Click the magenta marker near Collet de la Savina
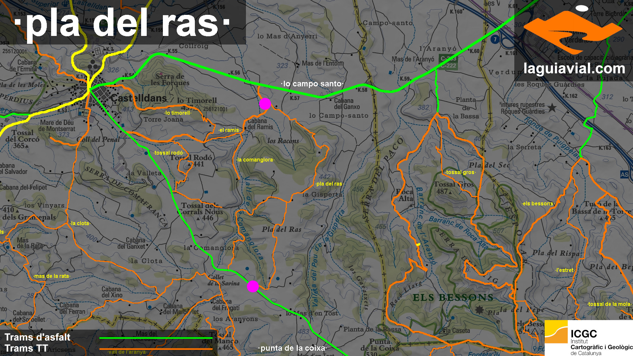 coord(253,286)
